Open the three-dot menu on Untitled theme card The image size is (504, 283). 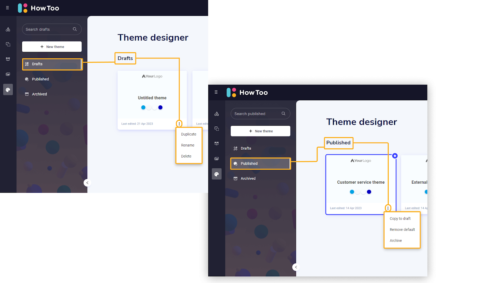[x=179, y=124]
